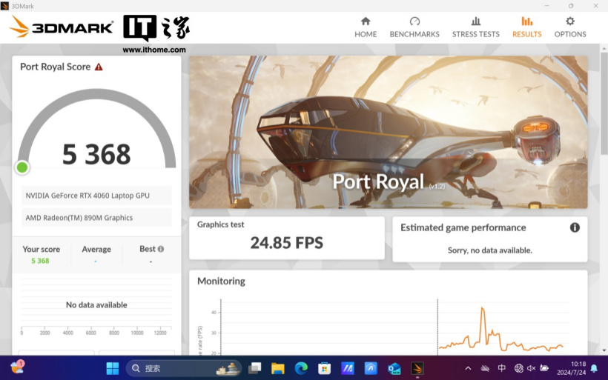608x380 pixels.
Task: Open the OPTIONS gear tab
Action: coord(569,27)
